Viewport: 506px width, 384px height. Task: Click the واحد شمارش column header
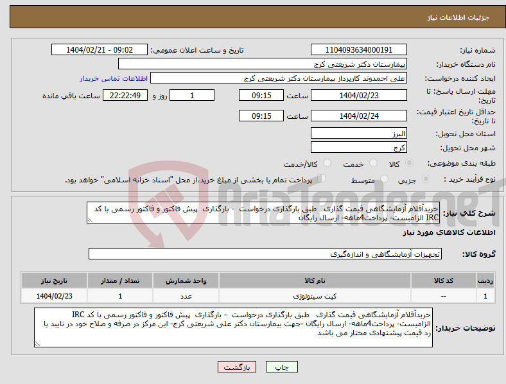186,281
